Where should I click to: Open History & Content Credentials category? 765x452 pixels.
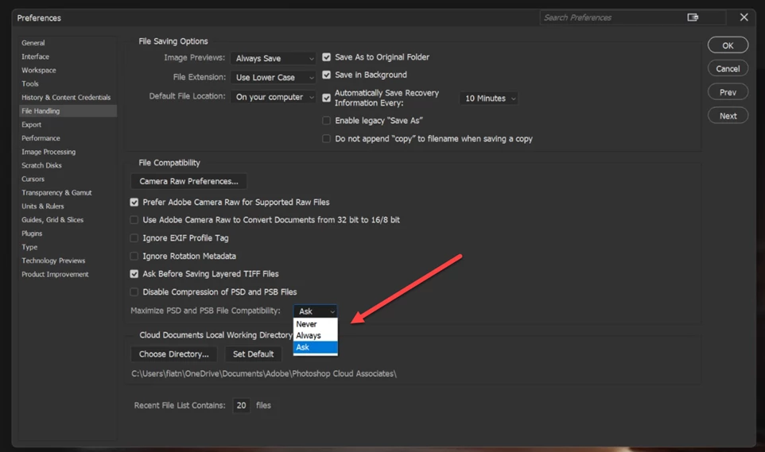click(68, 98)
